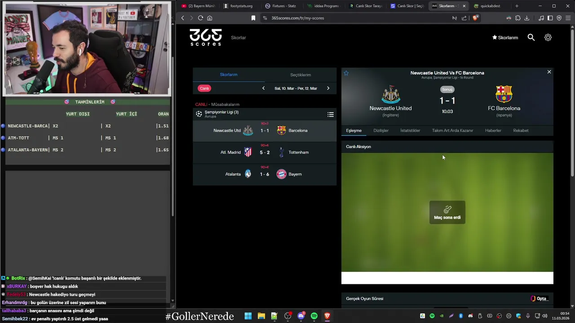Expand the Şampiyonlar Ligi (3) competition header
This screenshot has height=323, width=575.
click(x=265, y=114)
